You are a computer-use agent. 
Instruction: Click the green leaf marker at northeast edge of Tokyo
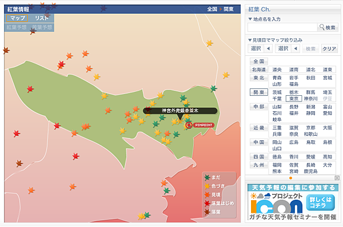click(213, 88)
